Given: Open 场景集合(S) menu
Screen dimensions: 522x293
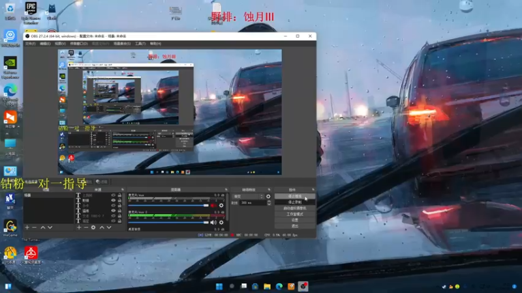Looking at the screenshot, I should pyautogui.click(x=122, y=44).
